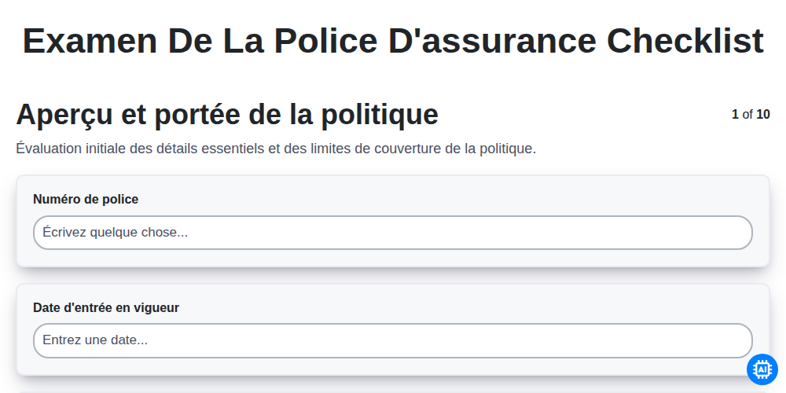Click the partially visible card at the bottom edge
This screenshot has height=393, width=786.
click(x=392, y=392)
